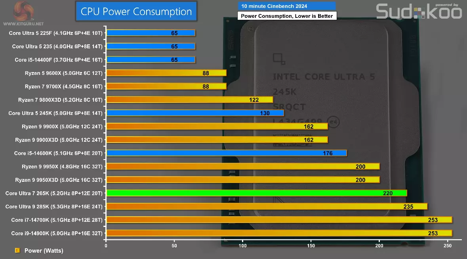Click the Core i9-14900K label
Image resolution: width=467 pixels, height=259 pixels.
(x=57, y=233)
